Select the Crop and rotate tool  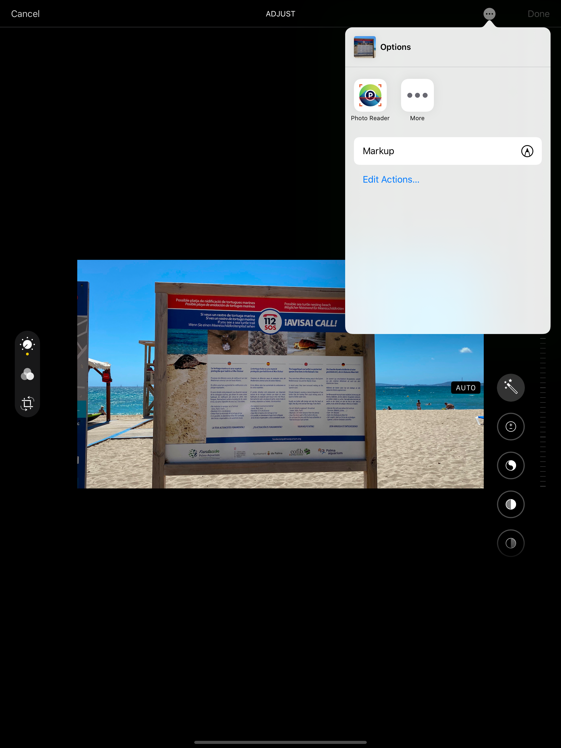27,403
